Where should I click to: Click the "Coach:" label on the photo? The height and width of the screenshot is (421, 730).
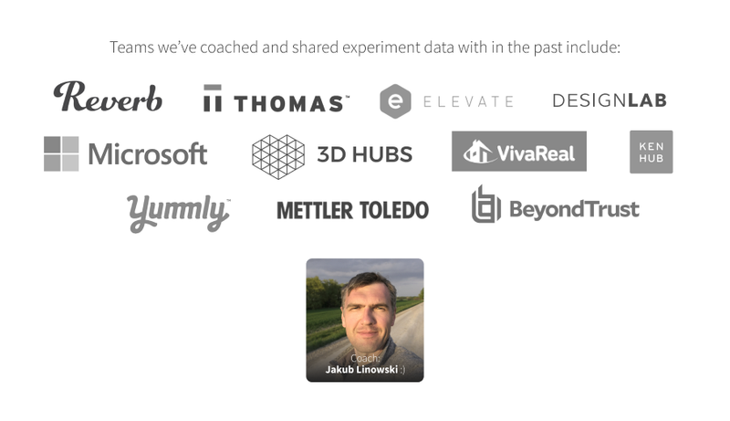(x=365, y=359)
